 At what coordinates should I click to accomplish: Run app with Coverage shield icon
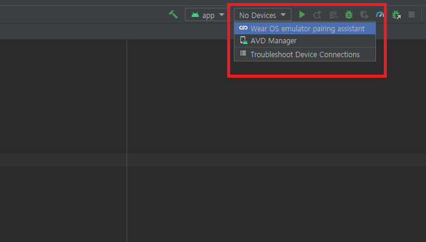[365, 14]
